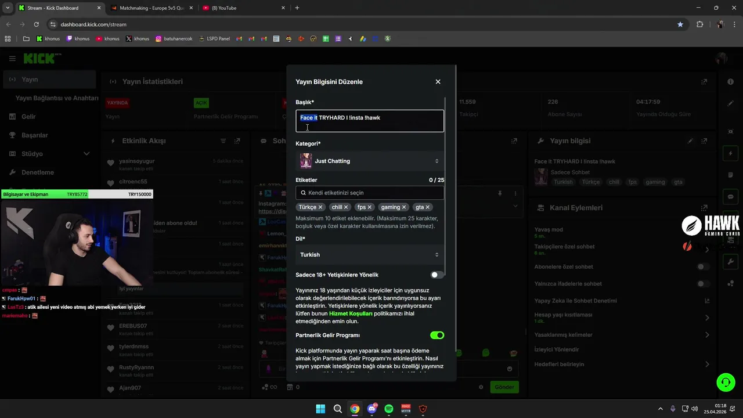Pop out the Yayın bilgisi panel

pyautogui.click(x=704, y=141)
